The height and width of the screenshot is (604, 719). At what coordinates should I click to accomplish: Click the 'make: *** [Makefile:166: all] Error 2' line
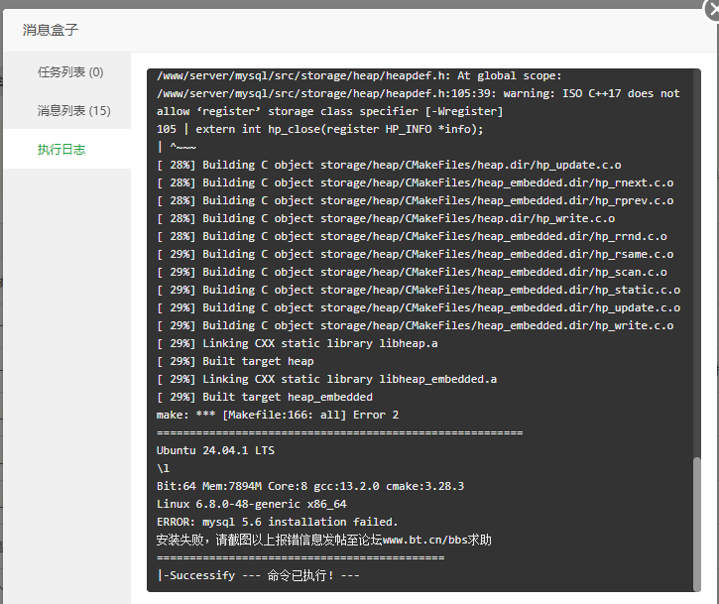click(278, 415)
